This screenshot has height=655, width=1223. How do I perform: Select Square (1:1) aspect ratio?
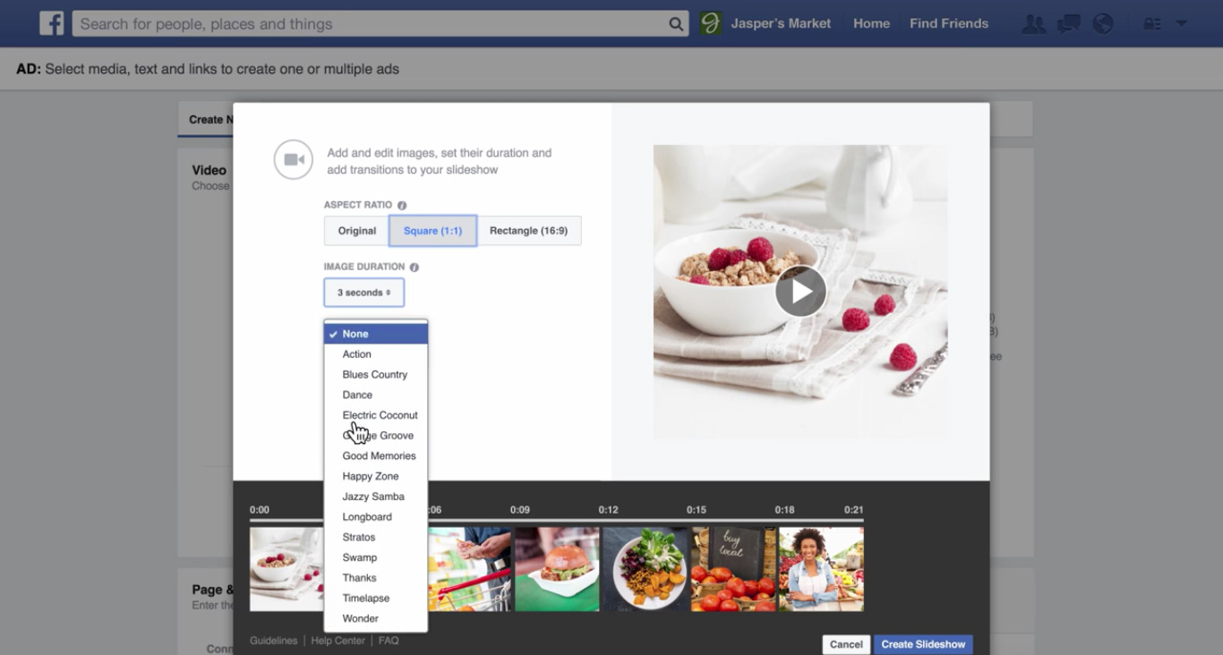(x=432, y=231)
